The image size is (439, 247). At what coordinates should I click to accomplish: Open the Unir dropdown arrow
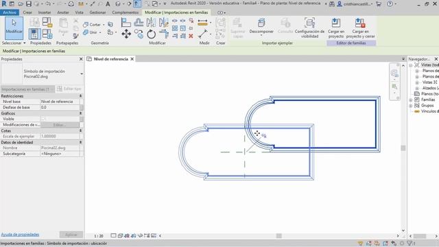pos(100,32)
